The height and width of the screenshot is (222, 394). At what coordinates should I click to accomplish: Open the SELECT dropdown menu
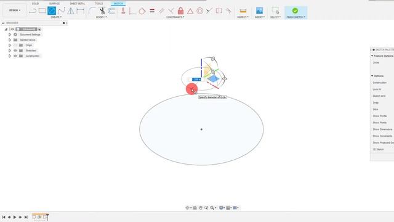(275, 17)
